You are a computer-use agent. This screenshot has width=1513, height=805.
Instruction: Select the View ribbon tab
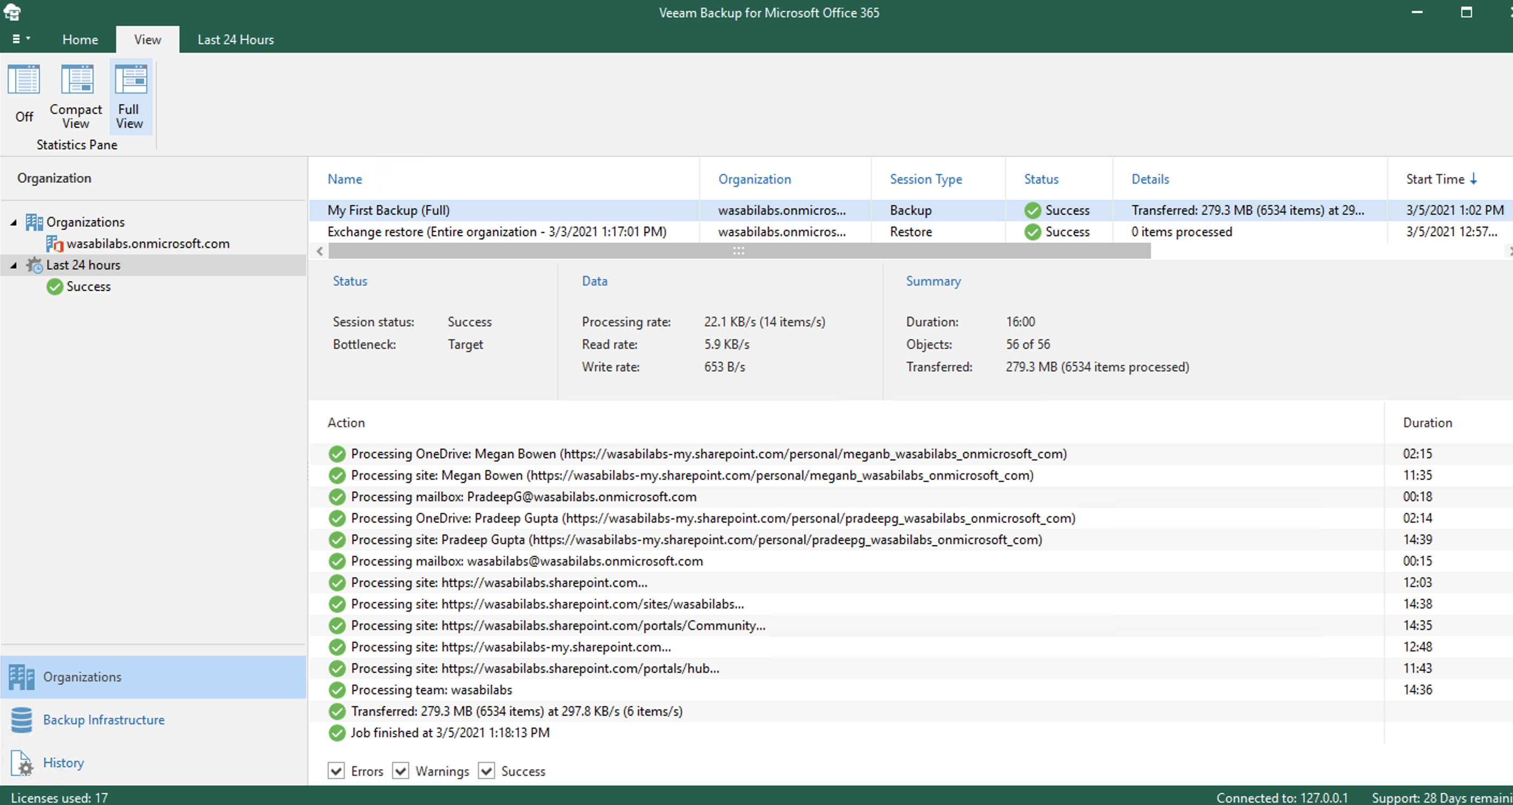(148, 39)
